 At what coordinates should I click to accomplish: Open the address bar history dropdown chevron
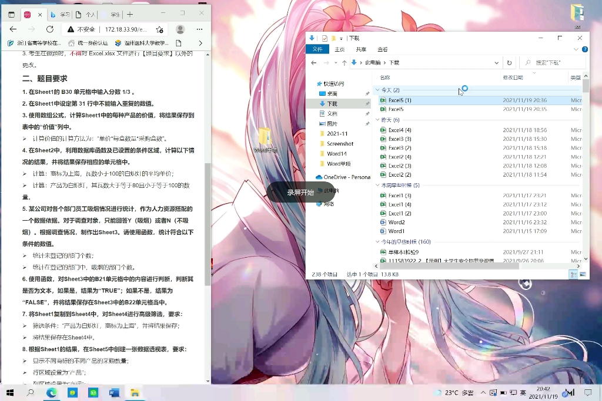point(496,62)
